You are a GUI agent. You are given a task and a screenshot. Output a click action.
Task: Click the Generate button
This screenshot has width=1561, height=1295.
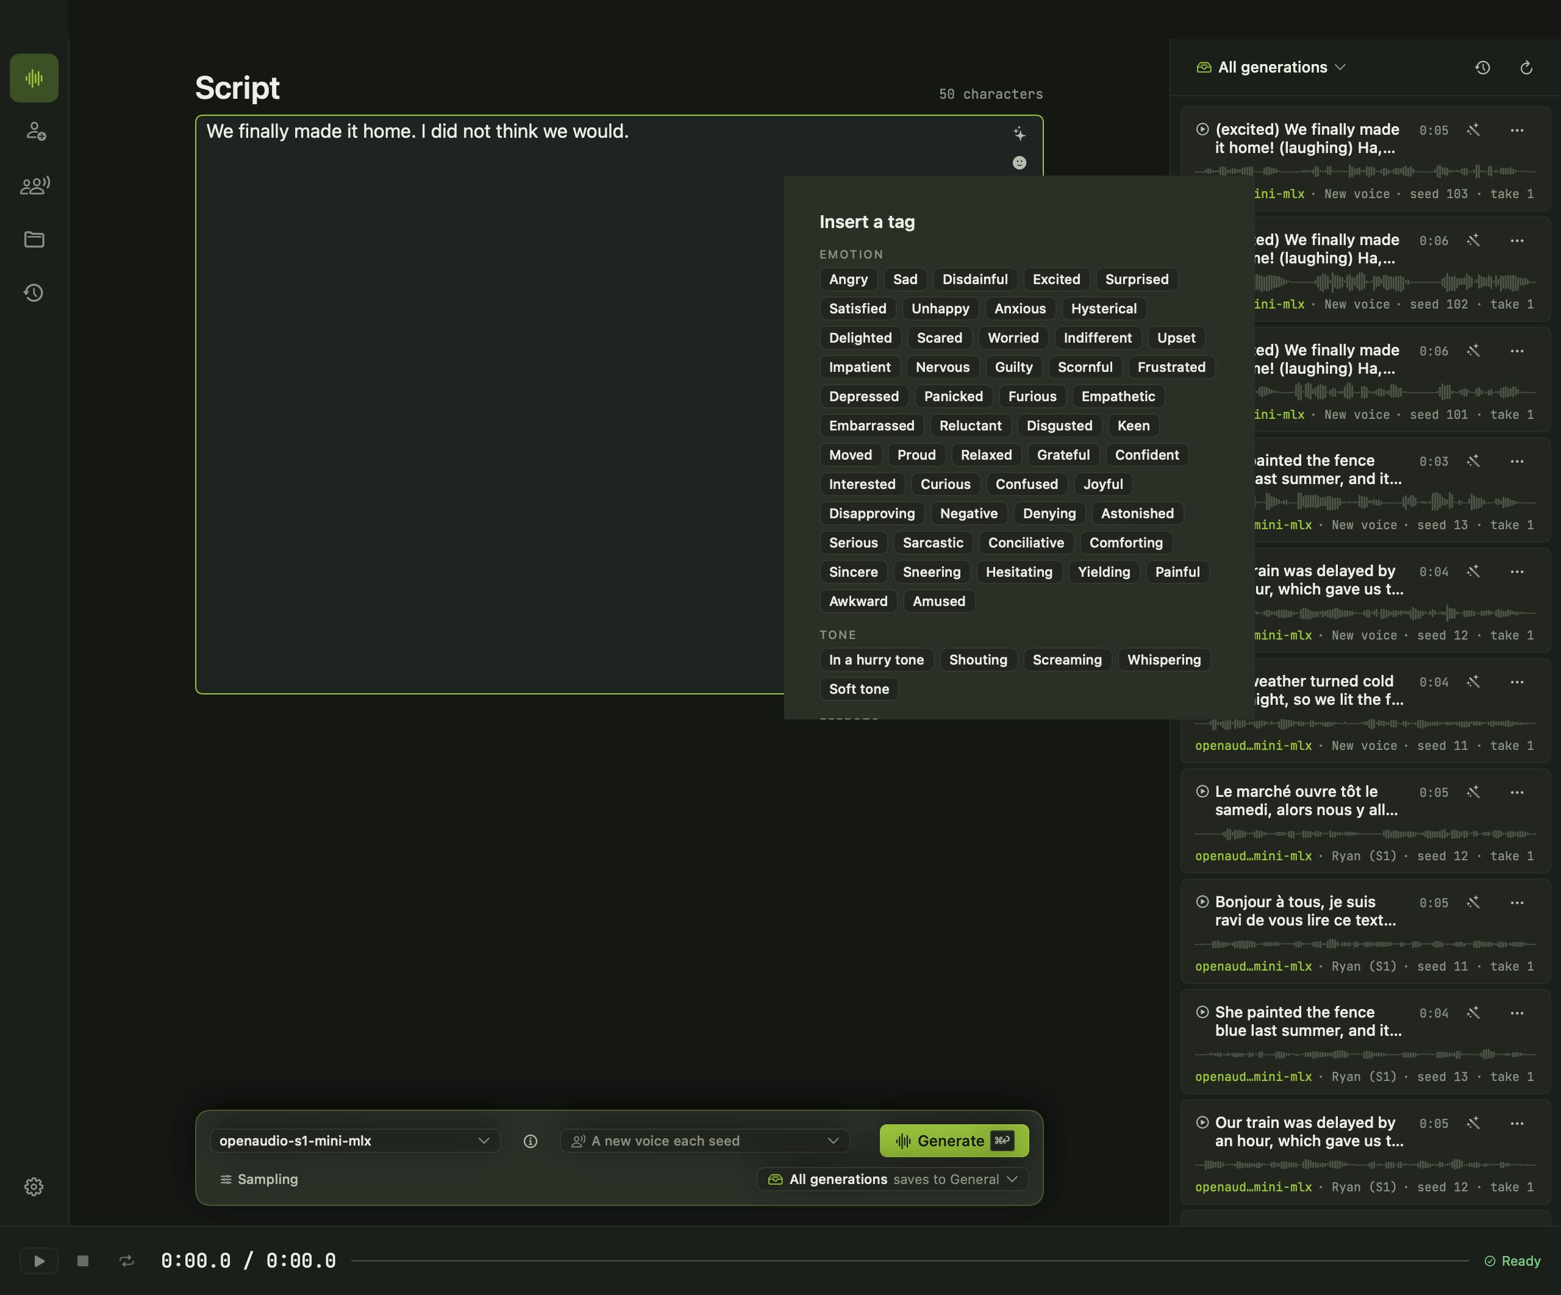(954, 1141)
